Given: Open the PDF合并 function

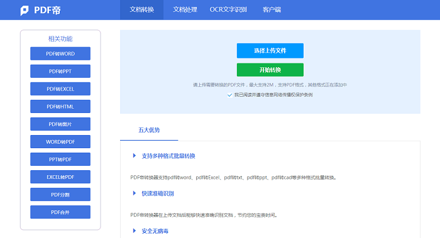Looking at the screenshot, I should [x=60, y=212].
